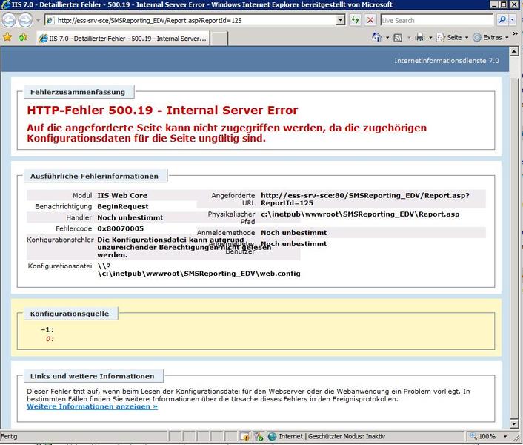Click the address bar URL field

coord(191,20)
